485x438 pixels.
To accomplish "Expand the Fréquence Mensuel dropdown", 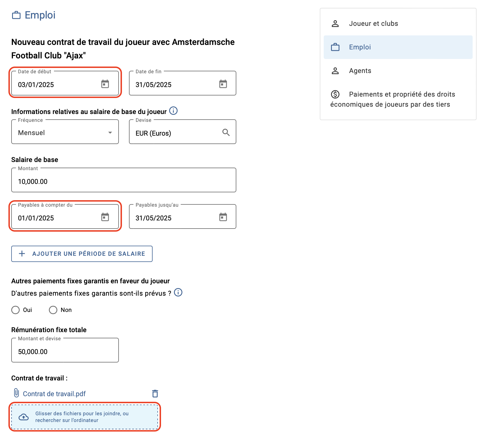I will (65, 132).
